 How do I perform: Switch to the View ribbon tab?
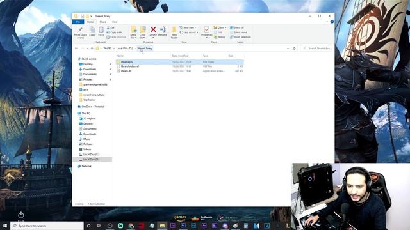pos(115,22)
